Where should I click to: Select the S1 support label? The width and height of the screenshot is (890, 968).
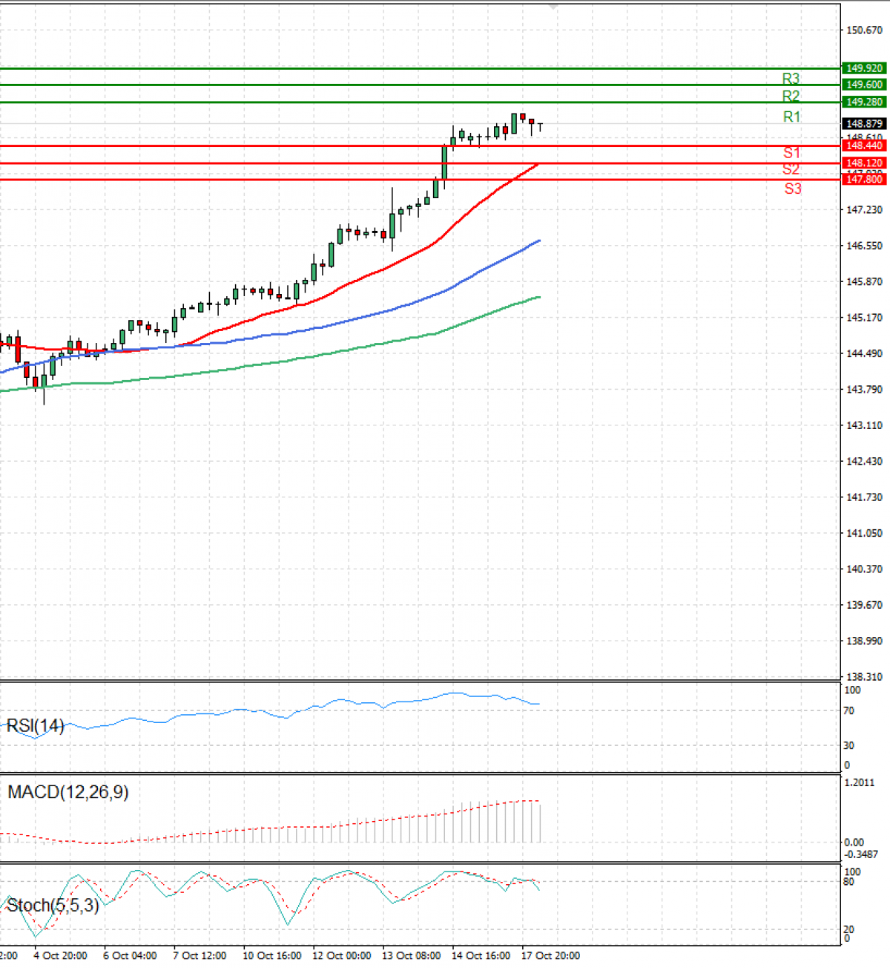click(791, 153)
